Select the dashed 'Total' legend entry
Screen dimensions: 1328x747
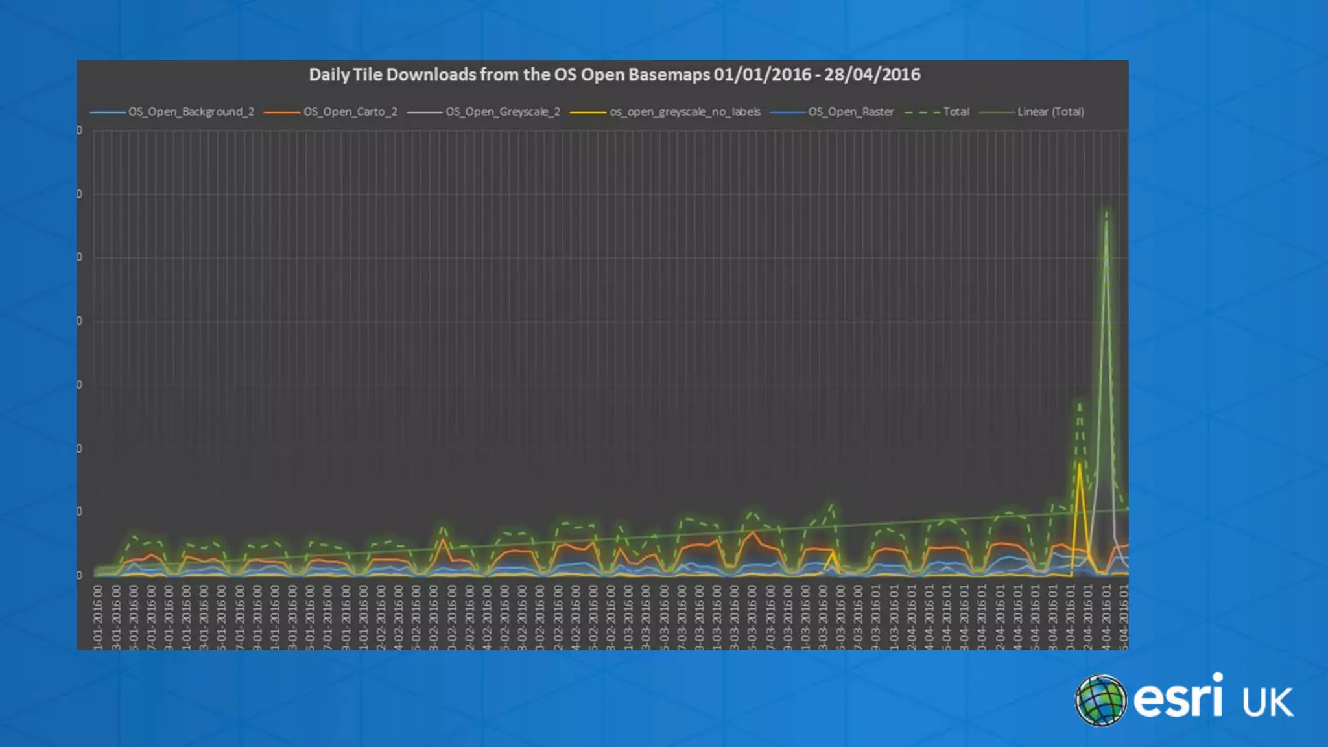(x=956, y=112)
